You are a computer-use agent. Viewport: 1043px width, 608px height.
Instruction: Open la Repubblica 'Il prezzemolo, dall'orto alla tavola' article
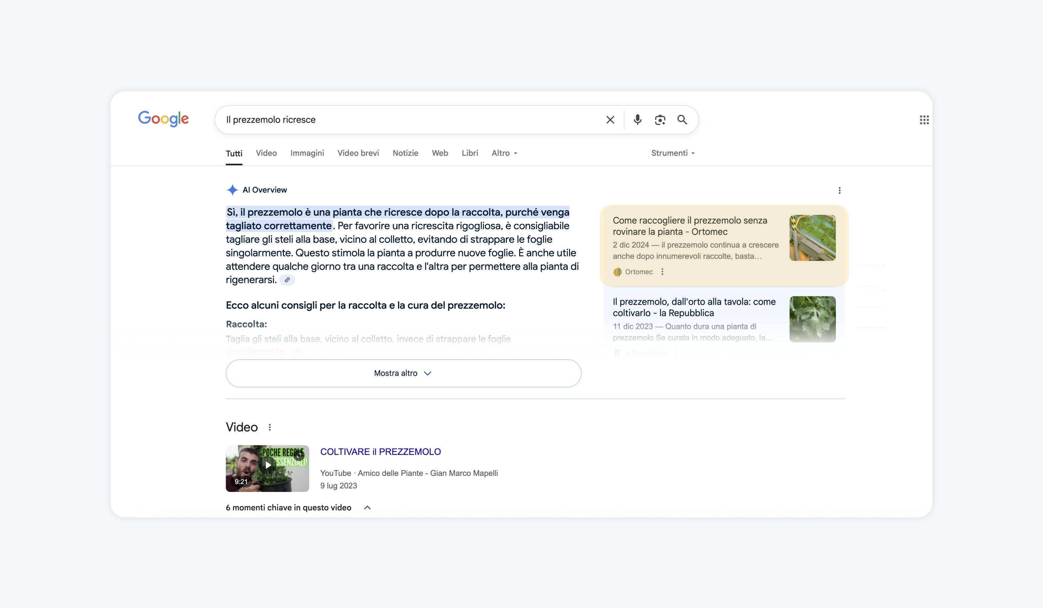(694, 307)
